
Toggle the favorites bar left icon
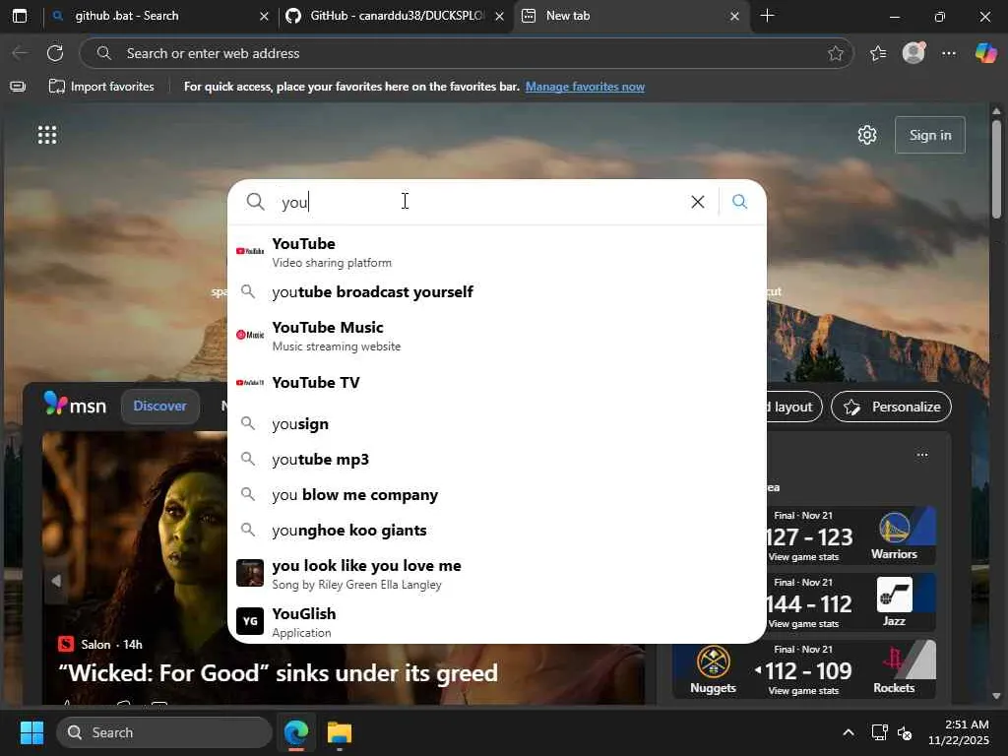(x=18, y=87)
